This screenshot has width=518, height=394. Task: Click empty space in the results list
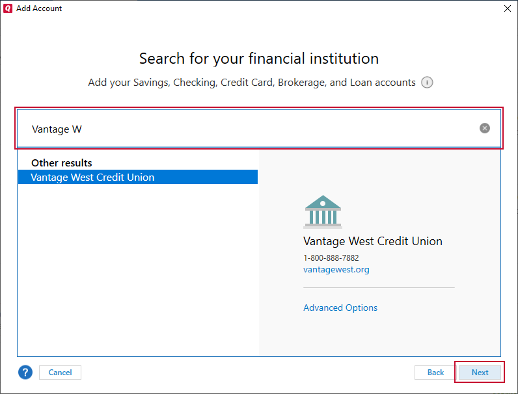click(138, 273)
